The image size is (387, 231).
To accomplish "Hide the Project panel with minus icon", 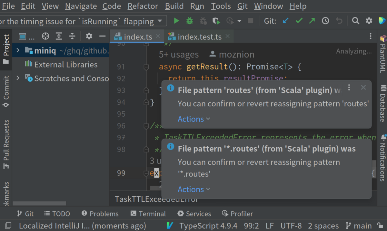I will point(102,36).
